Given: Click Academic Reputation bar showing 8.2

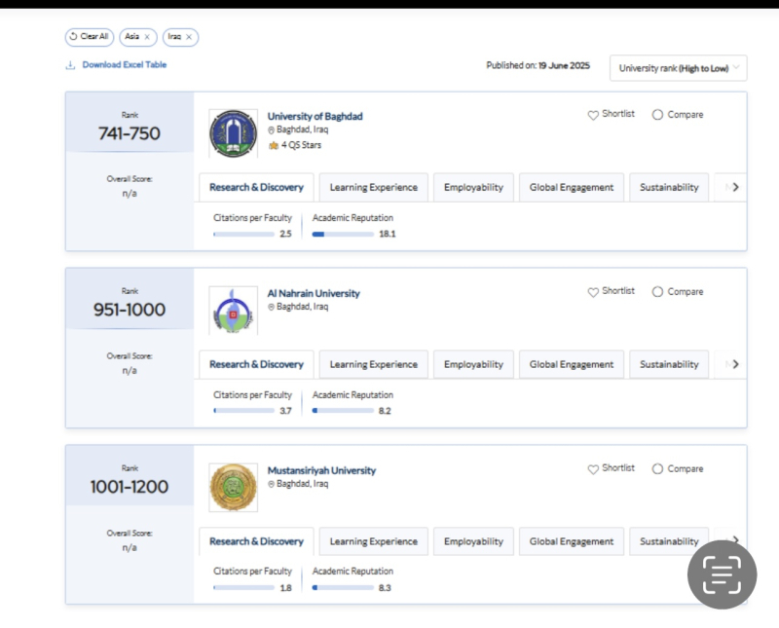Looking at the screenshot, I should 343,411.
